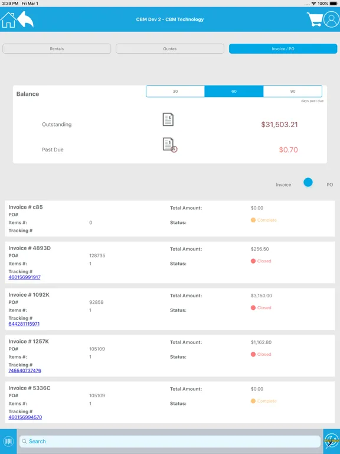Open tracking number 460156991917

click(x=25, y=277)
